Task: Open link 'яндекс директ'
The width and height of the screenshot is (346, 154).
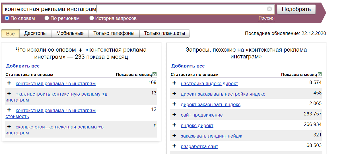Action: (197, 125)
